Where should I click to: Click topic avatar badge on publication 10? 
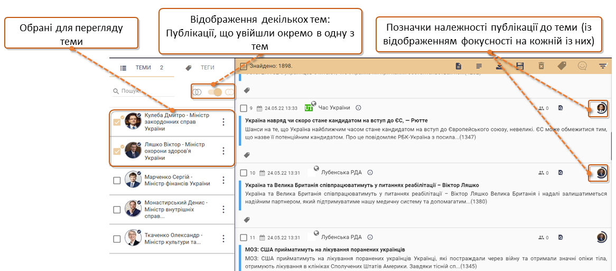601,172
